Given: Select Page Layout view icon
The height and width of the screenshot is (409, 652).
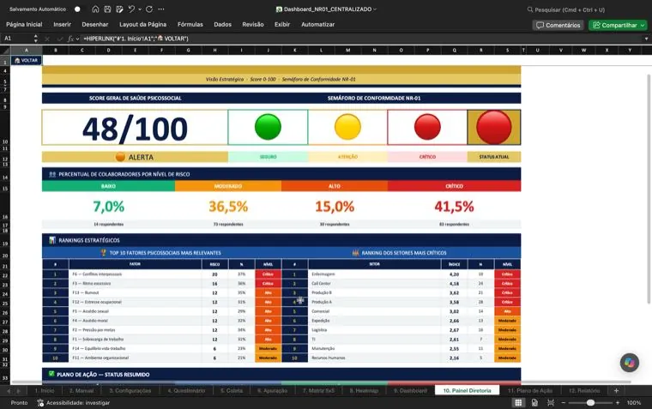Looking at the screenshot, I should (534, 403).
